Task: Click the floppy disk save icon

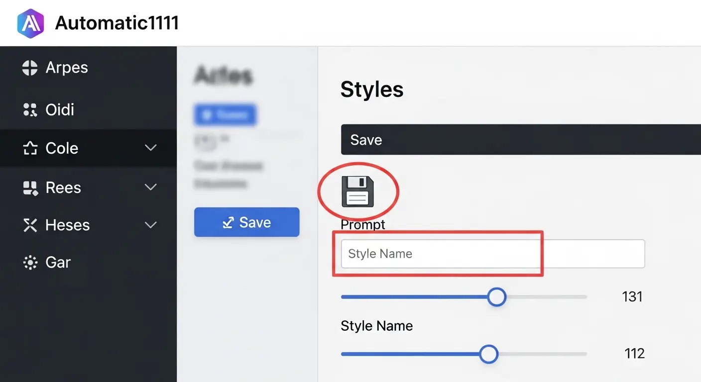Action: [x=357, y=191]
